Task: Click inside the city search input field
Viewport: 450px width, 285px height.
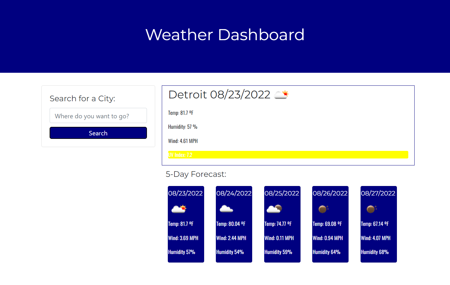Action: tap(98, 115)
